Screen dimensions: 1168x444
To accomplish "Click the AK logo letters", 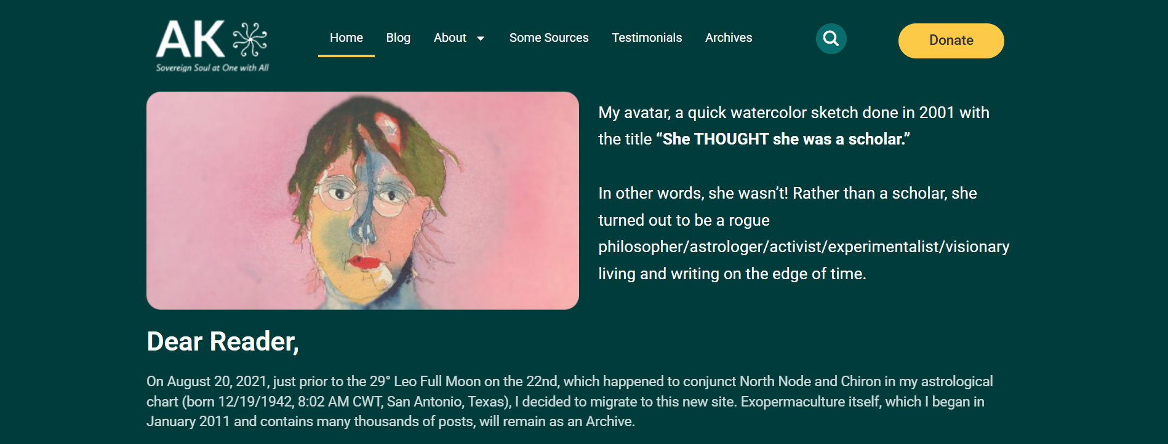I will (190, 39).
